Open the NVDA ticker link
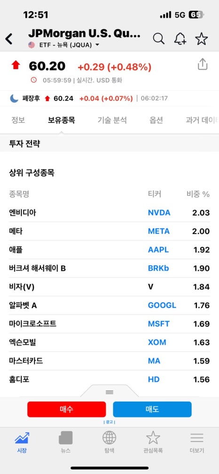219x474 pixels. point(159,212)
